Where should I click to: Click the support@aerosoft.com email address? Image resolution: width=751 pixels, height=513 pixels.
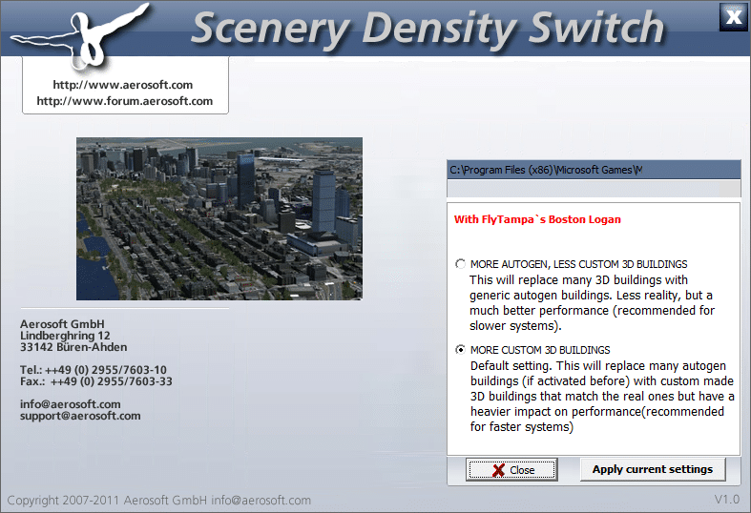pos(80,416)
